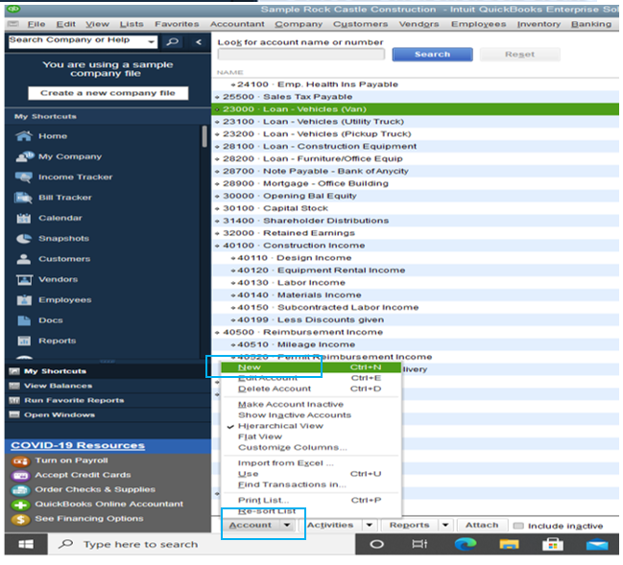Click Order Checks & Supplies icon
Screen dimensions: 623x565
point(21,490)
